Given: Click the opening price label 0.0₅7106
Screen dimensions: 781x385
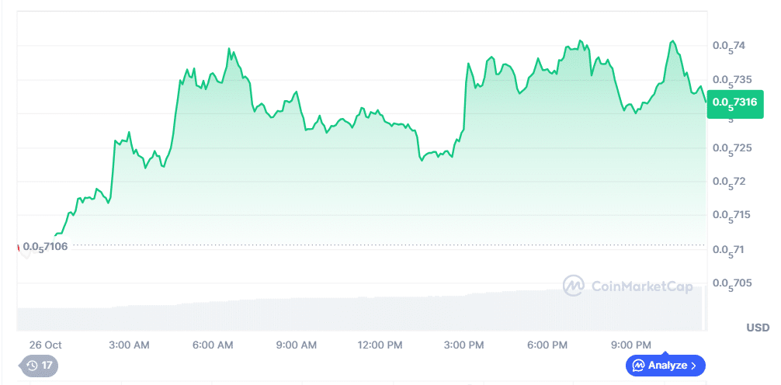Looking at the screenshot, I should (x=45, y=247).
